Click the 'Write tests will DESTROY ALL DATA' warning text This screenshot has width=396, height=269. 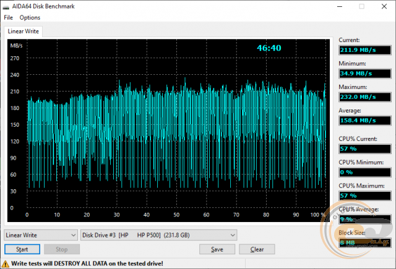point(87,263)
